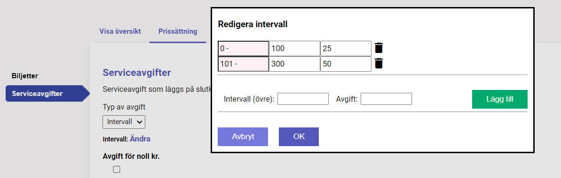Edit the upper limit field showing 300
The width and height of the screenshot is (561, 178).
[x=294, y=64]
